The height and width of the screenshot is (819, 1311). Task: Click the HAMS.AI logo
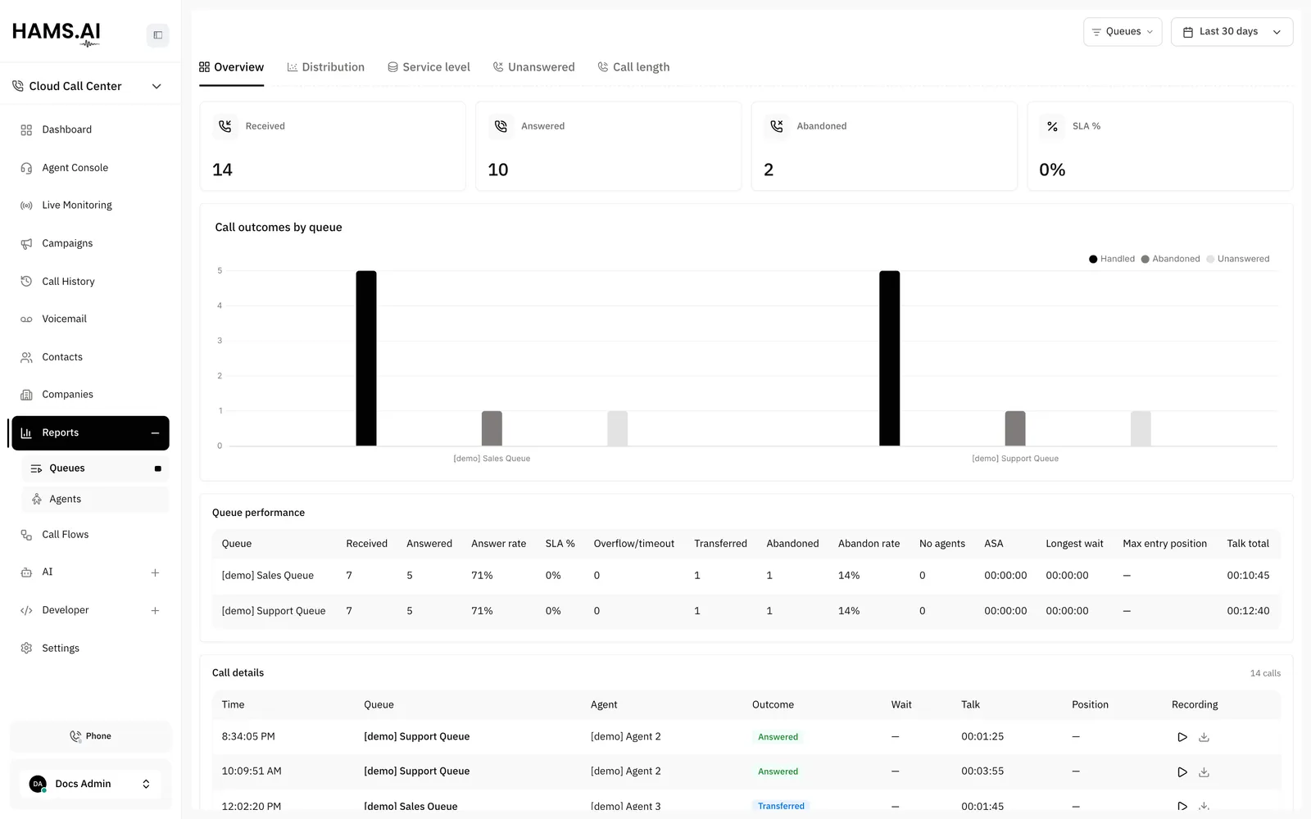(57, 34)
